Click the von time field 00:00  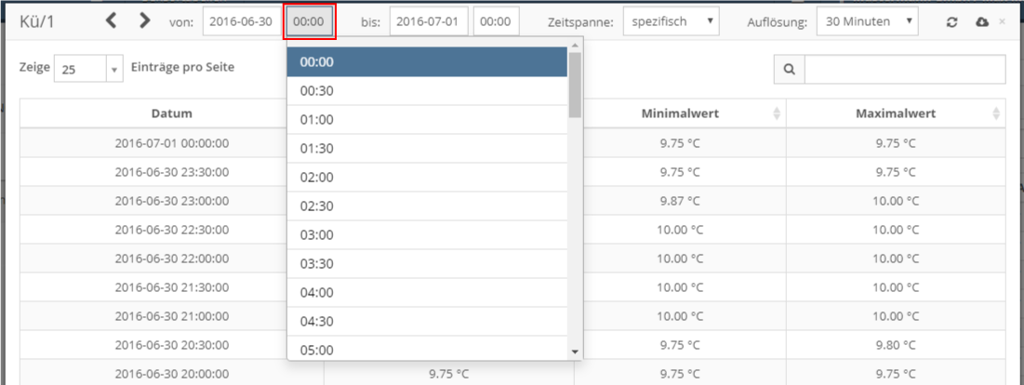(x=311, y=21)
